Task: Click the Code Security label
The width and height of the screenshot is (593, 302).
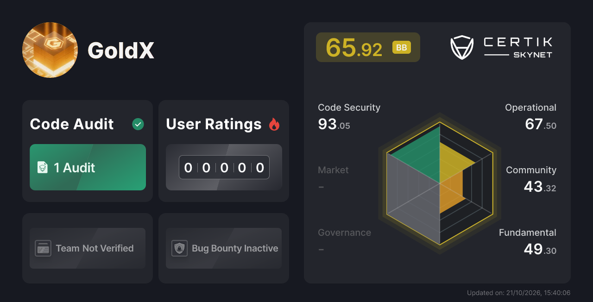Action: coord(349,107)
